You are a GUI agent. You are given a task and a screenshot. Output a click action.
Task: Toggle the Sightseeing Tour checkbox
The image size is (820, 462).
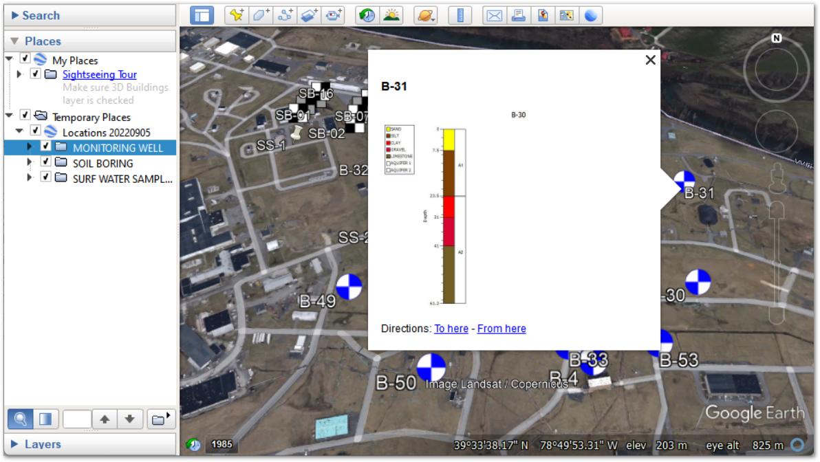coord(36,74)
